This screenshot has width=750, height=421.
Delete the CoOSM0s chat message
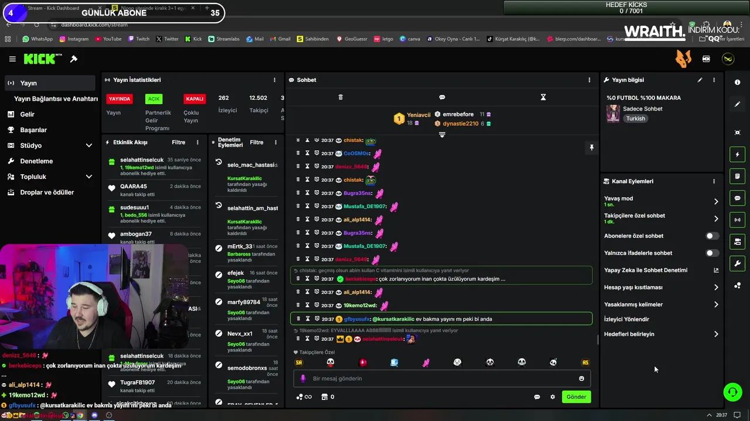[298, 153]
